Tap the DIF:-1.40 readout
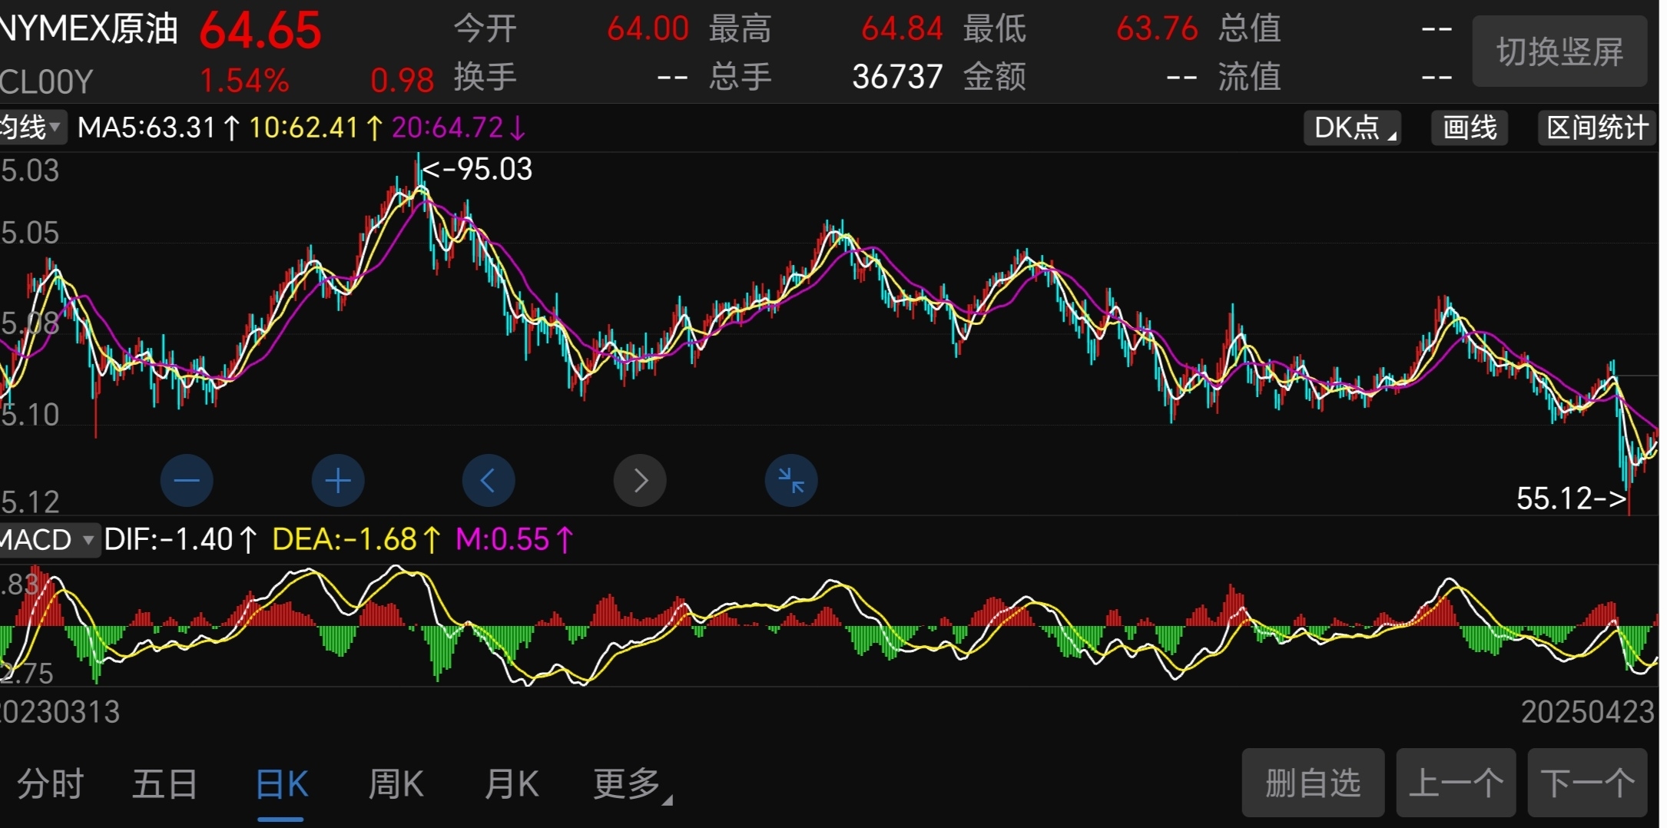 tap(181, 539)
